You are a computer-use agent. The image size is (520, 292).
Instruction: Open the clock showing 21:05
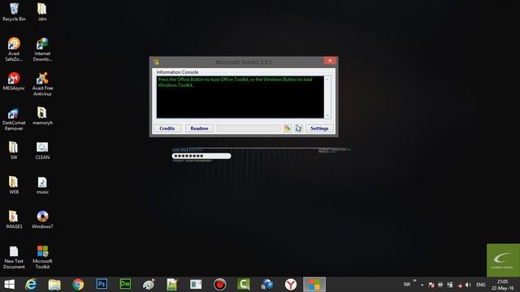502,285
